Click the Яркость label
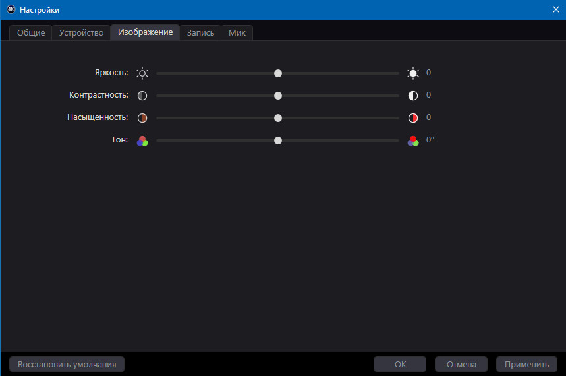The height and width of the screenshot is (376, 566). click(111, 73)
